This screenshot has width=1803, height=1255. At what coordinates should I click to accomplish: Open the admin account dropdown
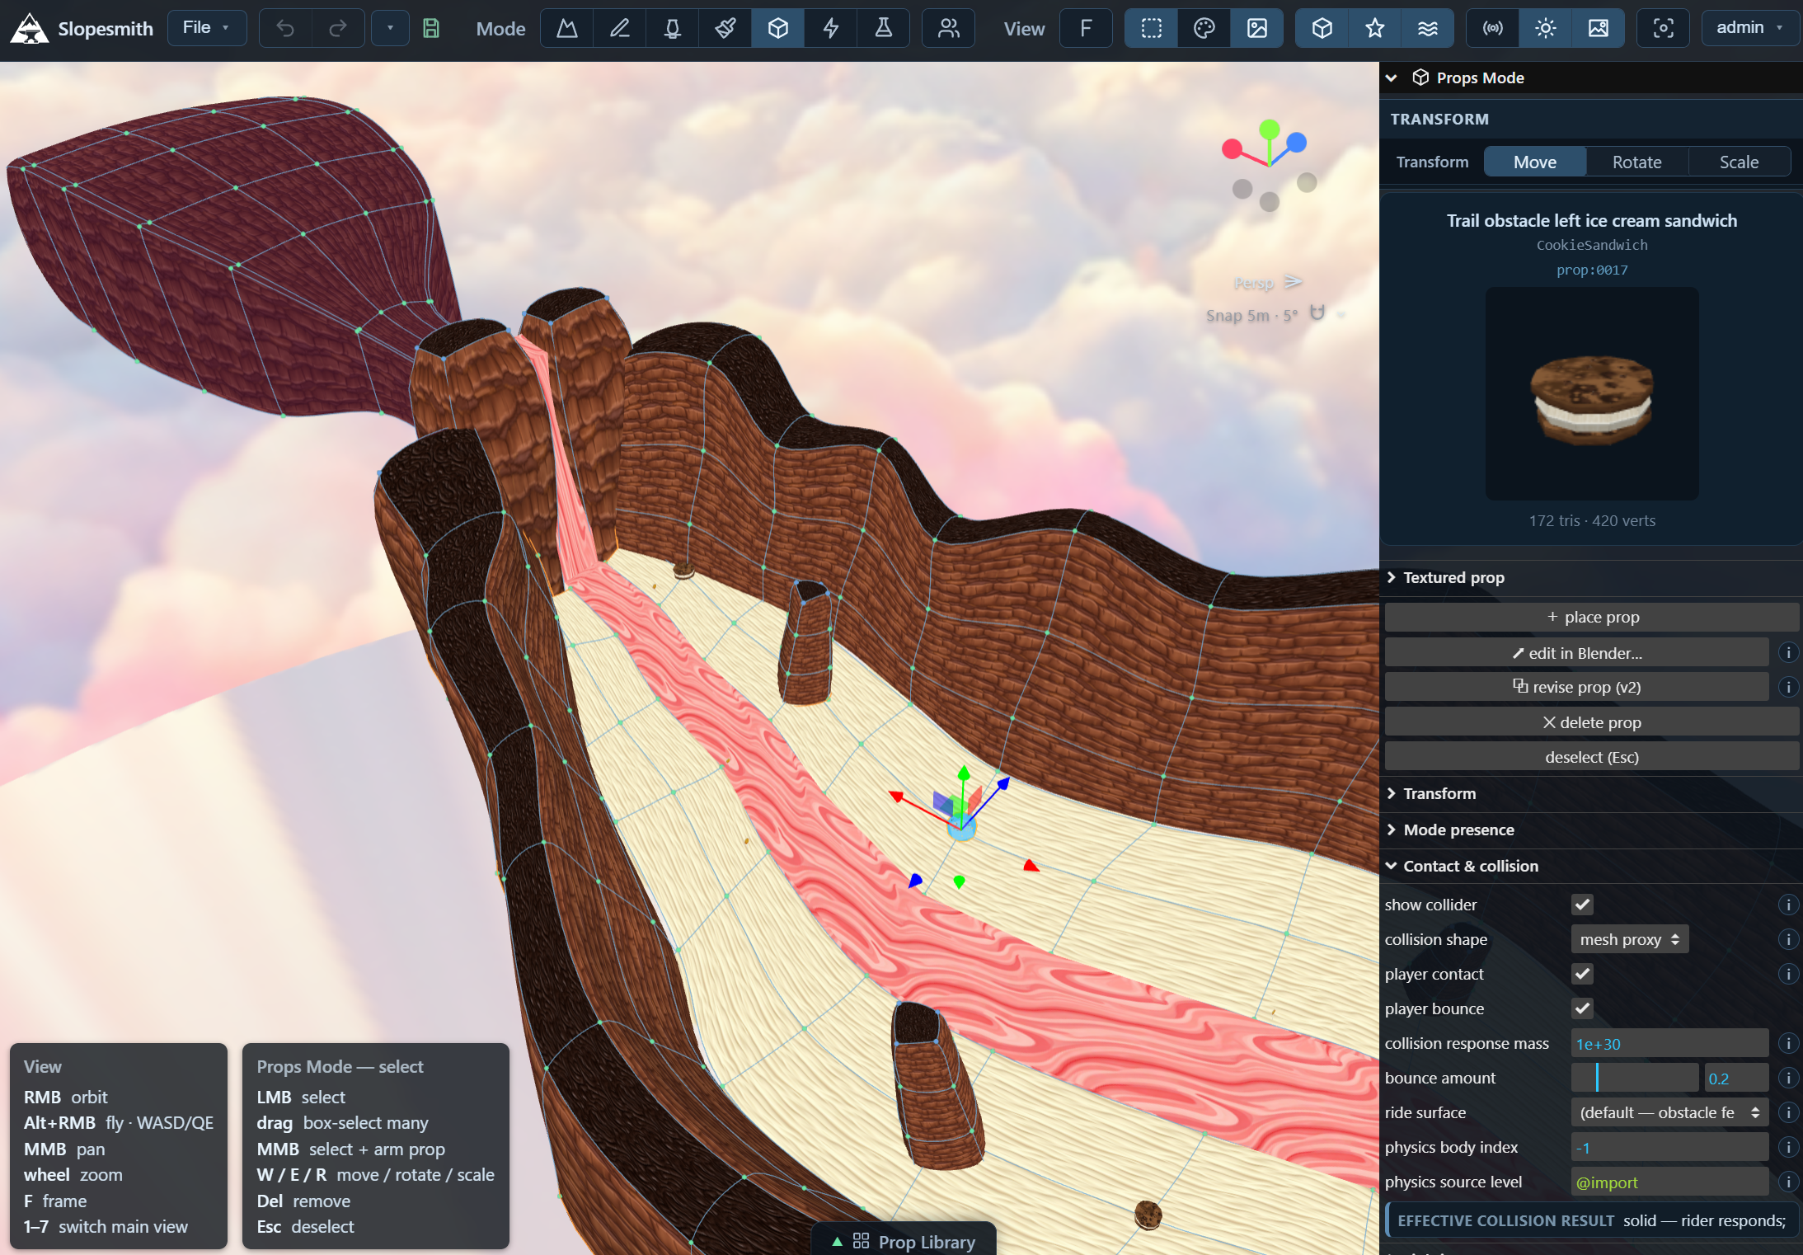[1749, 28]
